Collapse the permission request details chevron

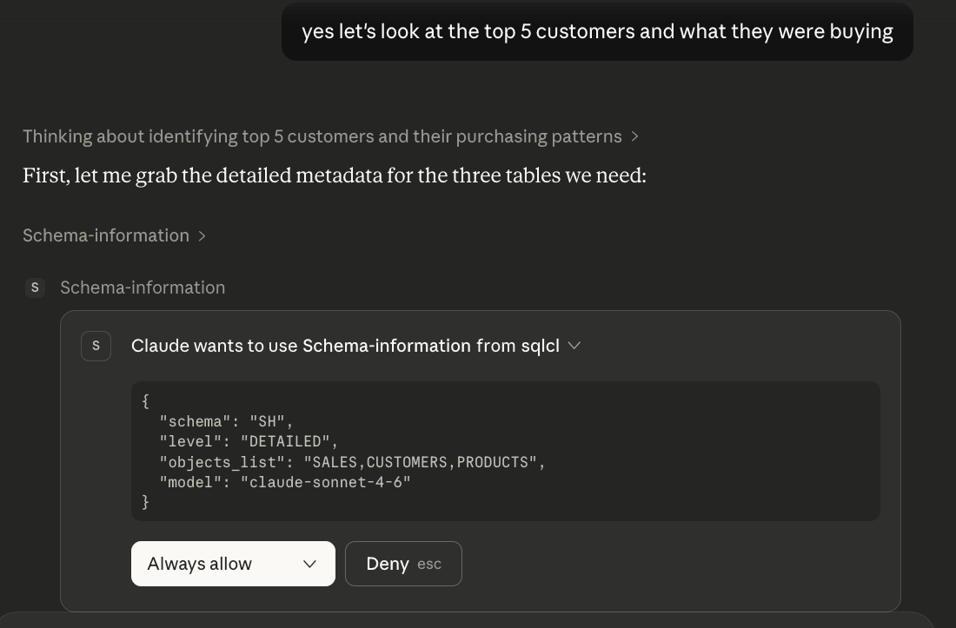[x=574, y=346]
